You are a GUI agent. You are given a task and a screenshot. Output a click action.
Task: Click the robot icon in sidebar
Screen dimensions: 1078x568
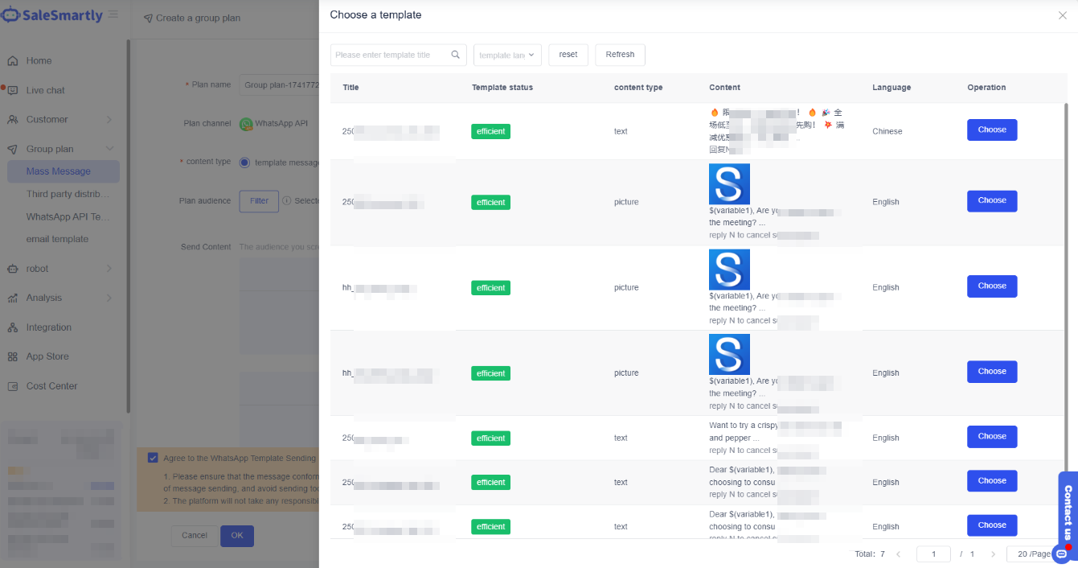tap(13, 269)
